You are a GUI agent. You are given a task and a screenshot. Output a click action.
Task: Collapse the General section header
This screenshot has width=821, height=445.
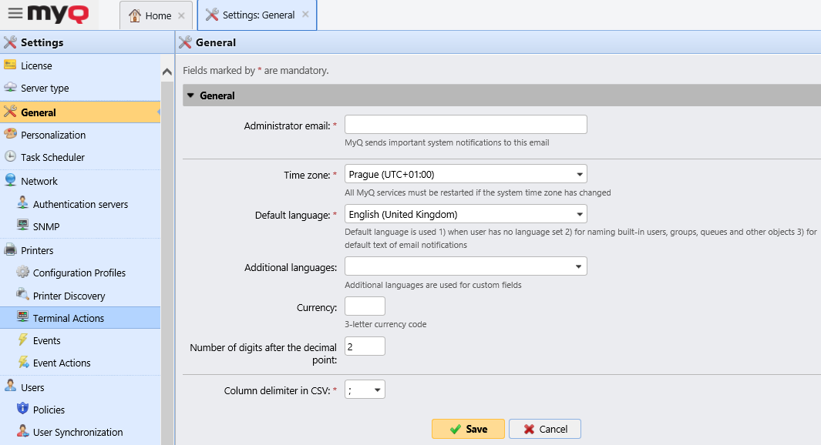tap(190, 95)
